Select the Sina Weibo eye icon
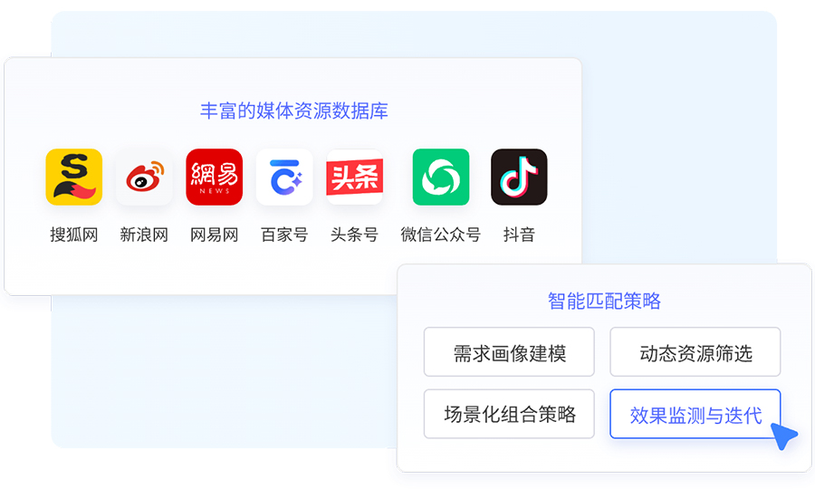 (x=144, y=177)
